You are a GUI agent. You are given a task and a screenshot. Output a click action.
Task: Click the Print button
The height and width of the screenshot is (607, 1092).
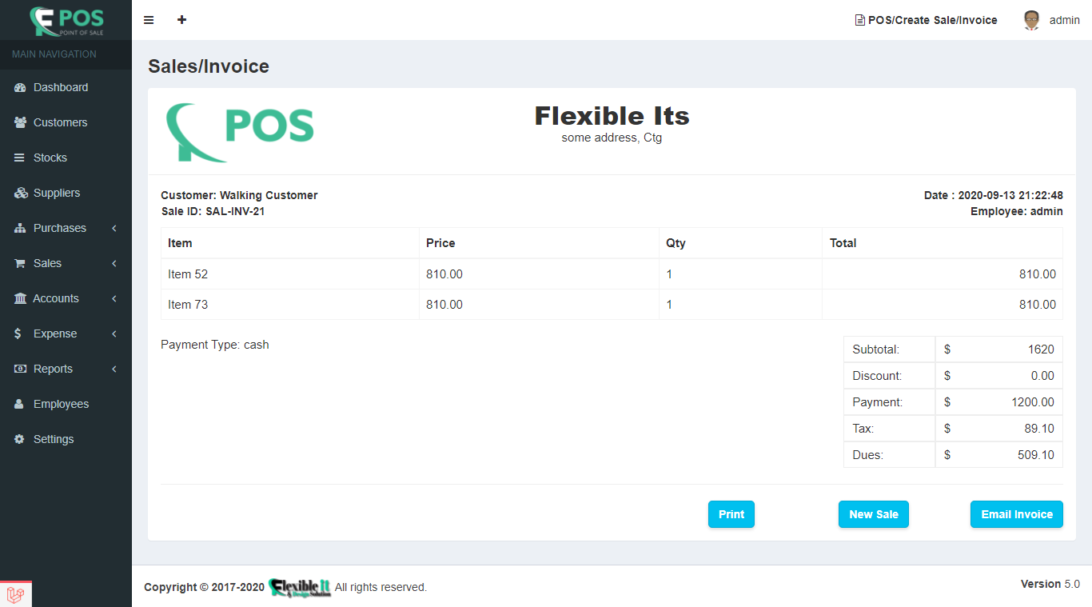(731, 514)
